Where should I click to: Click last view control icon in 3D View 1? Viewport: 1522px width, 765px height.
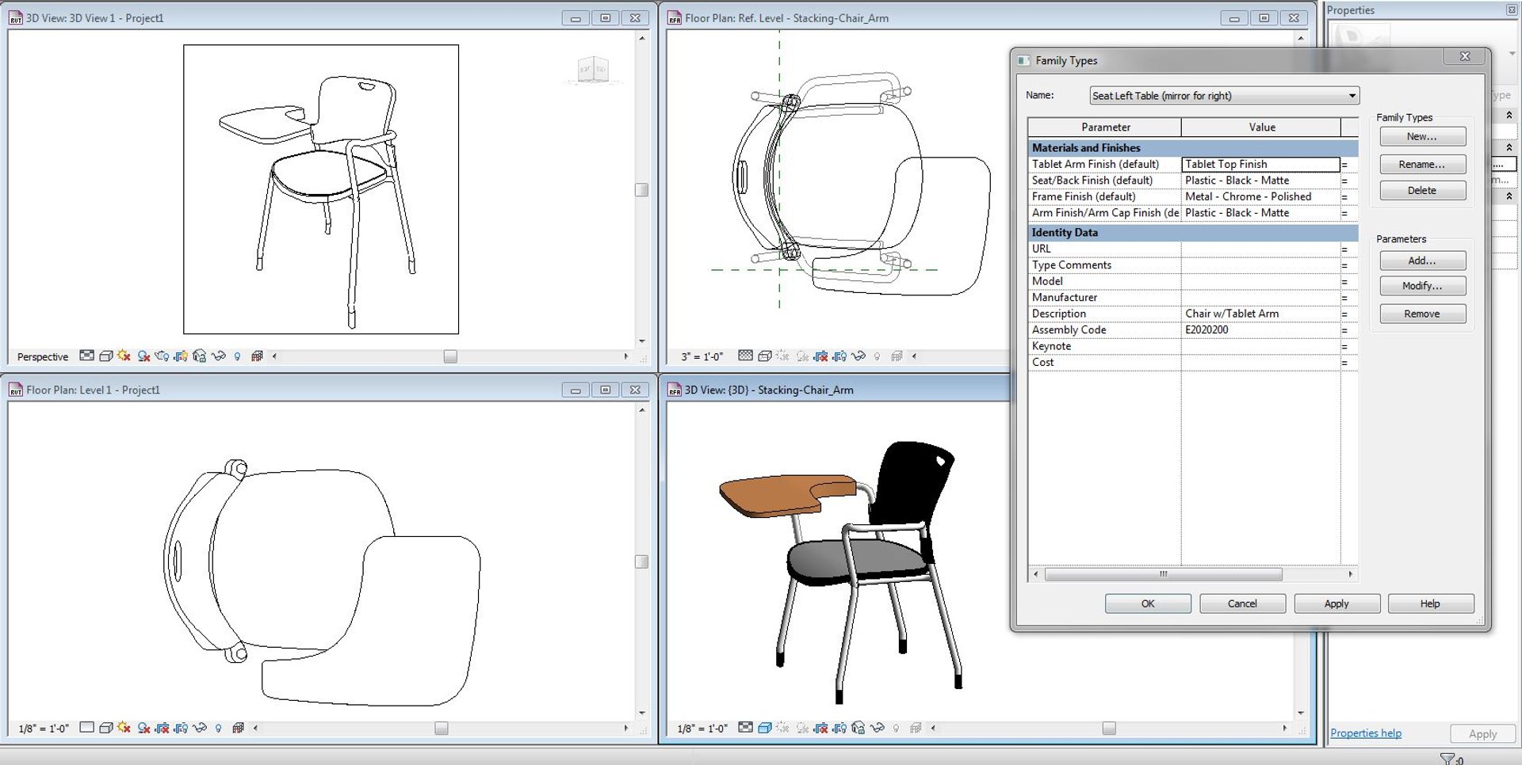[257, 356]
